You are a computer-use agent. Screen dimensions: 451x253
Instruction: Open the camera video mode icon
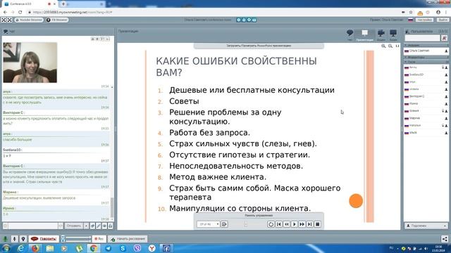click(381, 34)
